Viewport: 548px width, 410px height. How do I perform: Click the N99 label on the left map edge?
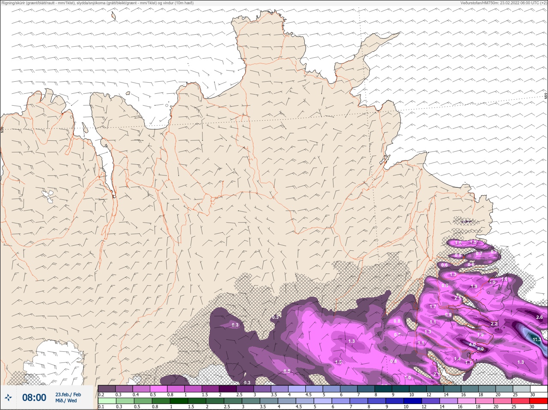pyautogui.click(x=2, y=129)
